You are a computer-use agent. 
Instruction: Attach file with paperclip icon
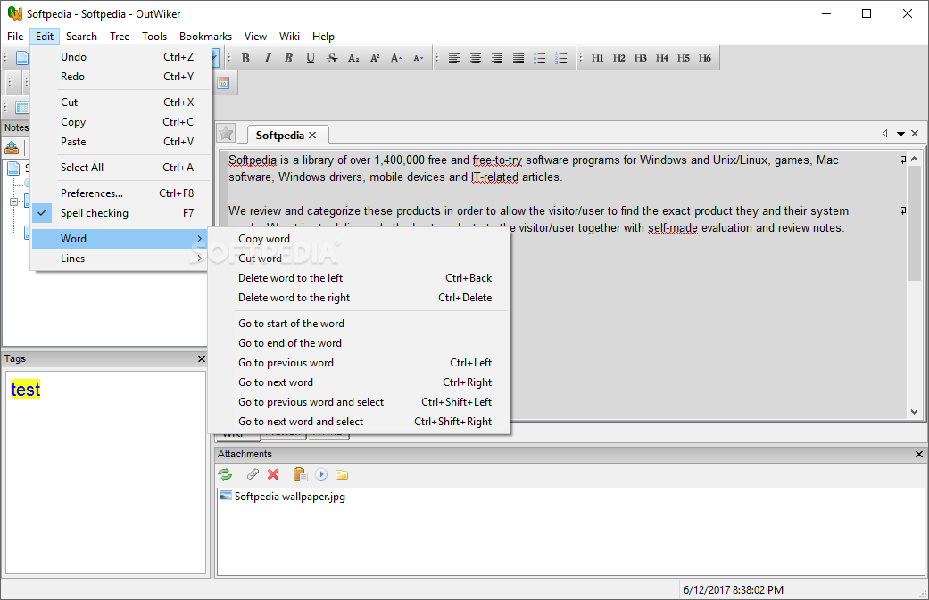[x=253, y=474]
